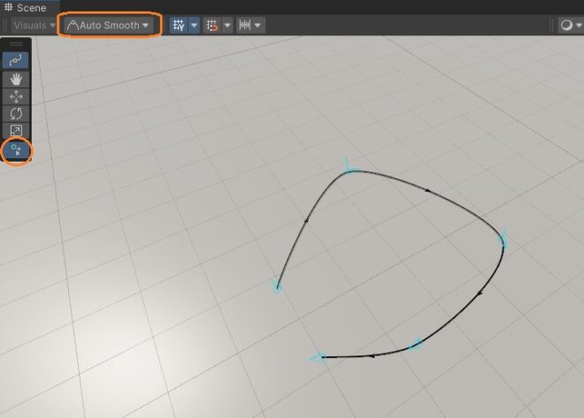Open grid visibility options arrow
The image size is (584, 418).
click(194, 26)
